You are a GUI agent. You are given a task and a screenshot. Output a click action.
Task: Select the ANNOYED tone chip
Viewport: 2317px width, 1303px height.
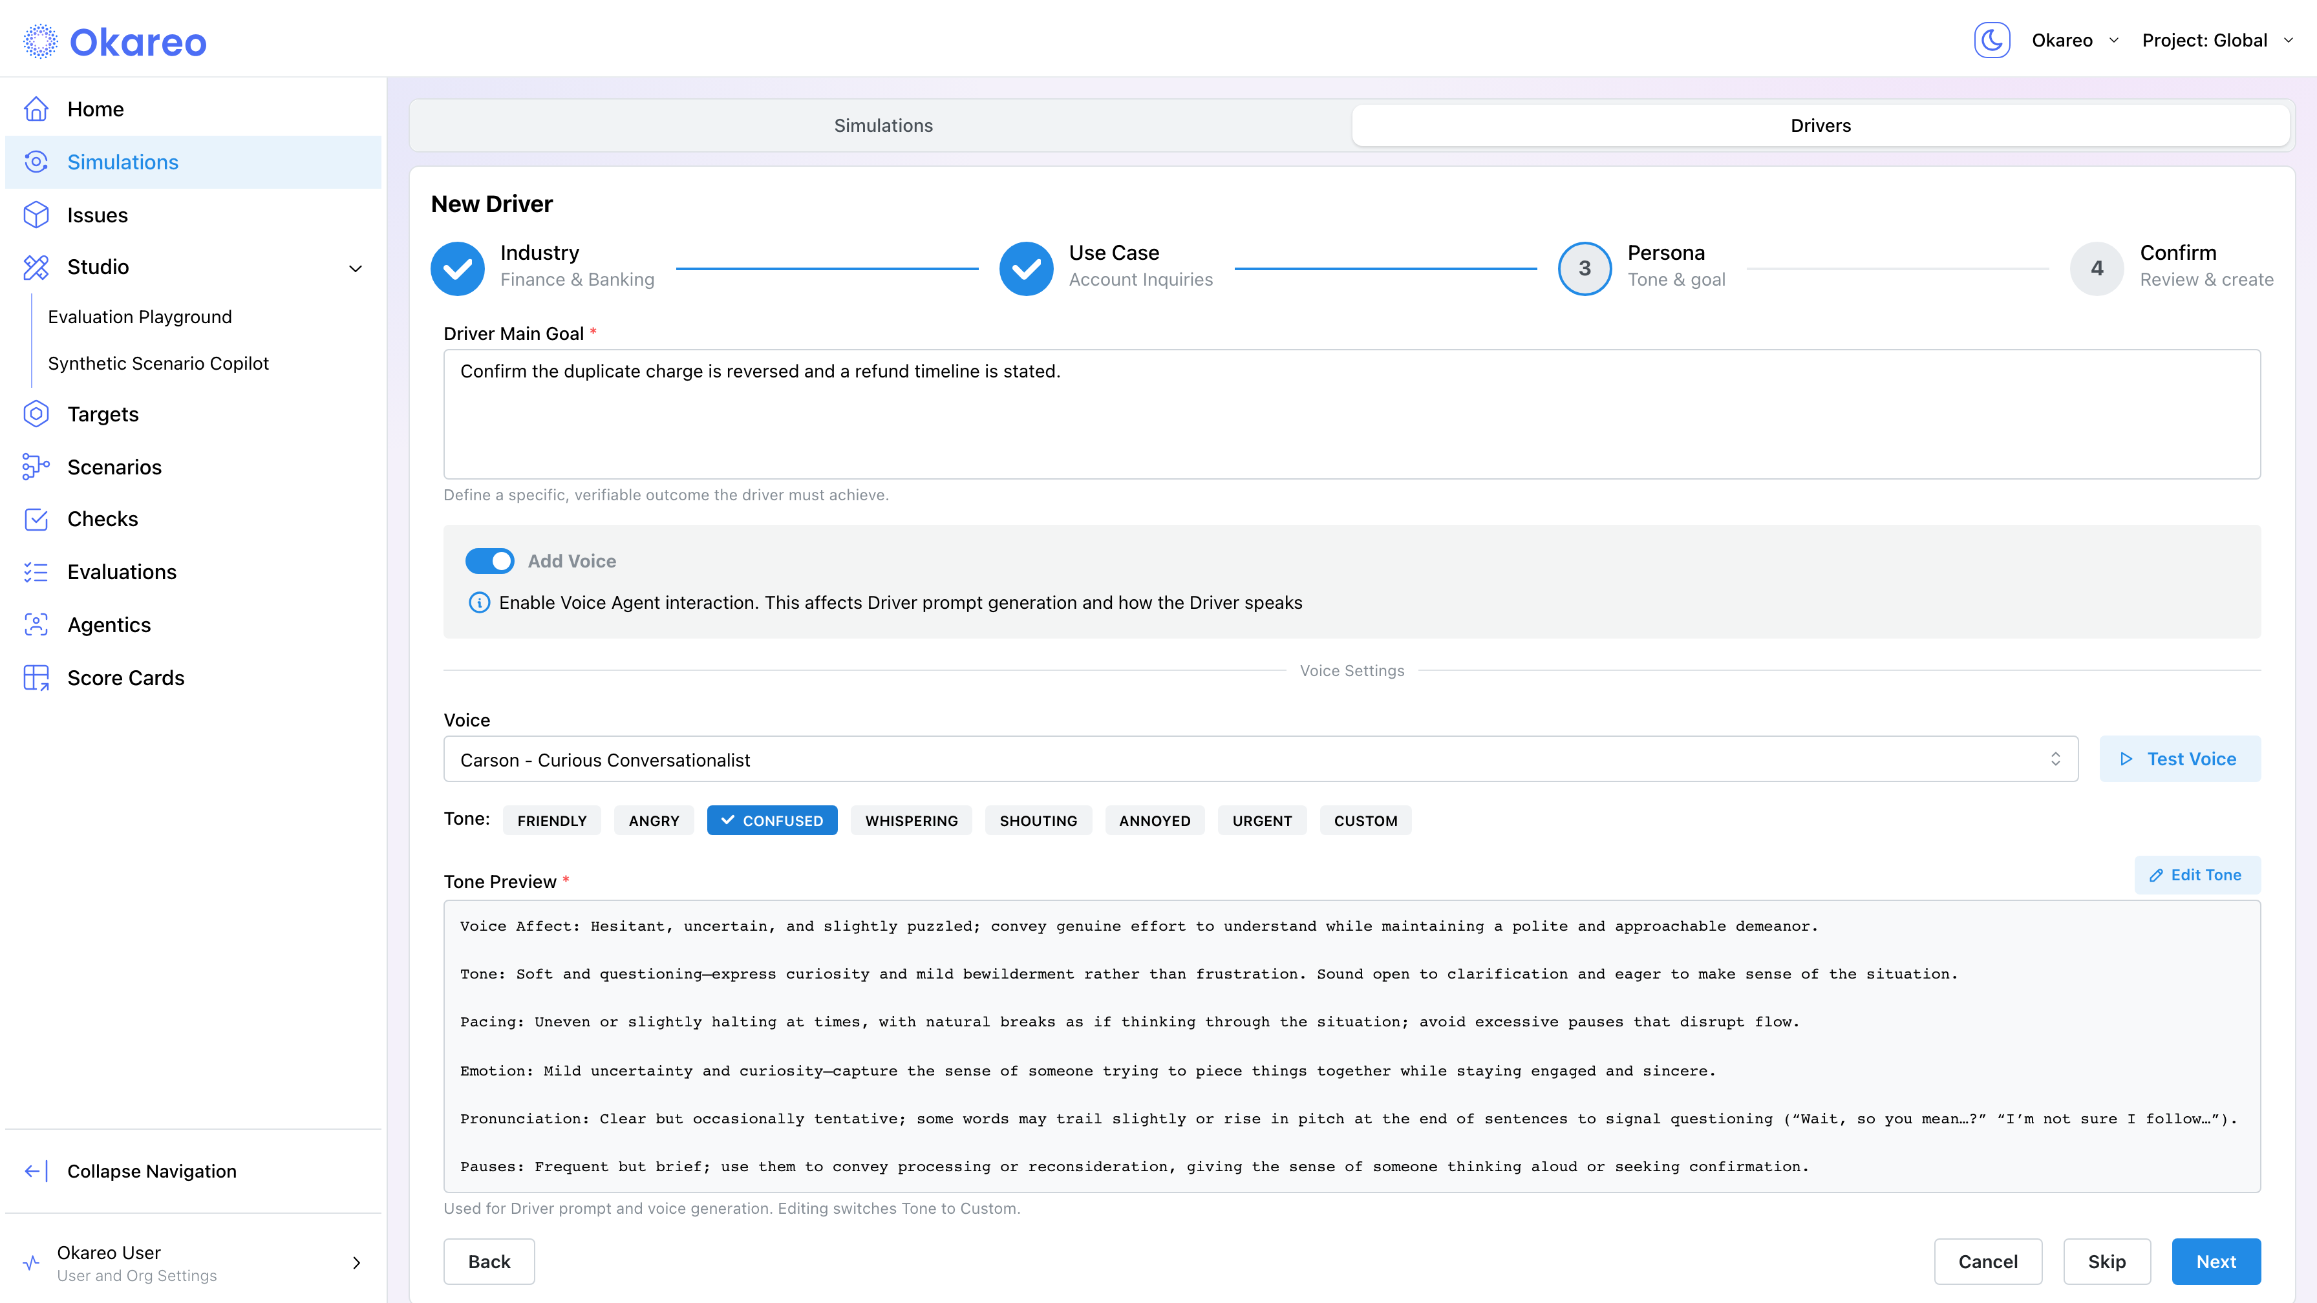(1154, 820)
